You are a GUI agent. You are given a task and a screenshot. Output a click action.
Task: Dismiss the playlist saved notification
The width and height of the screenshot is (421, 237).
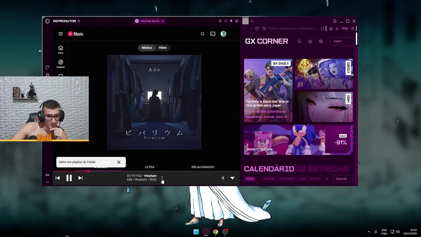tap(119, 162)
